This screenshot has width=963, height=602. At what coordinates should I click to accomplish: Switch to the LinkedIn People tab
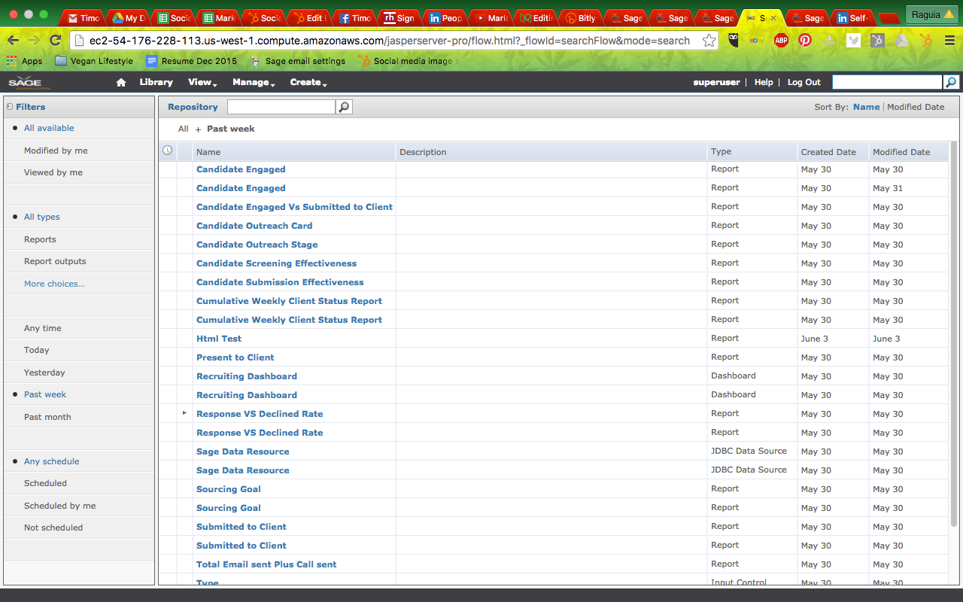click(446, 18)
